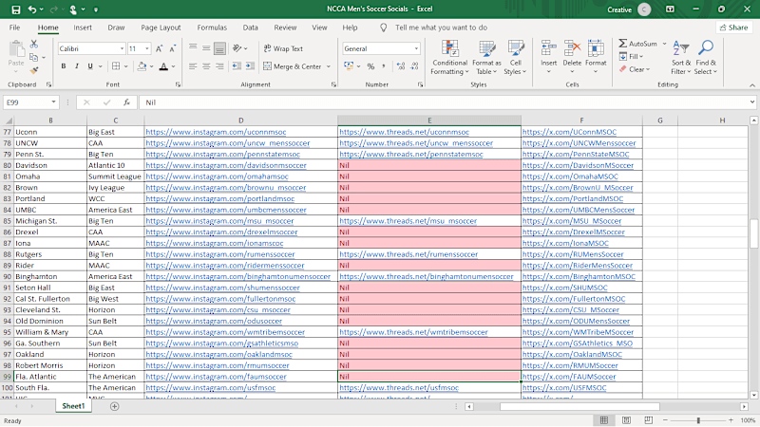Share the workbook
Viewport: 760px width, 427px height.
click(734, 28)
